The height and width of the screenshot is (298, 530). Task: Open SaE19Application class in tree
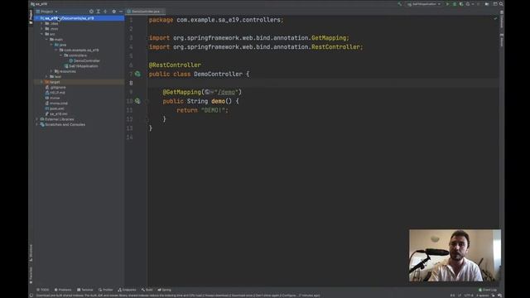(81, 66)
